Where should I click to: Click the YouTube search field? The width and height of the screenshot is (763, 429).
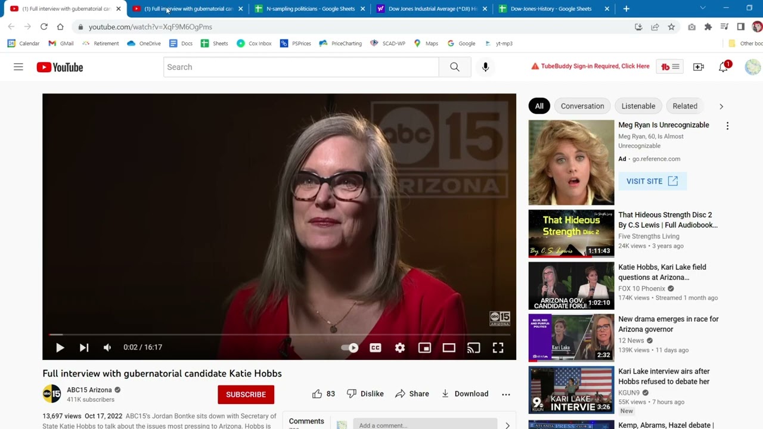coord(301,67)
